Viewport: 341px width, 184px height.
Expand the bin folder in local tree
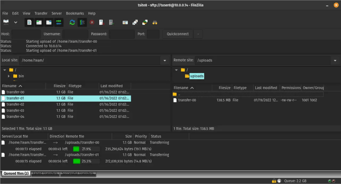[9, 76]
